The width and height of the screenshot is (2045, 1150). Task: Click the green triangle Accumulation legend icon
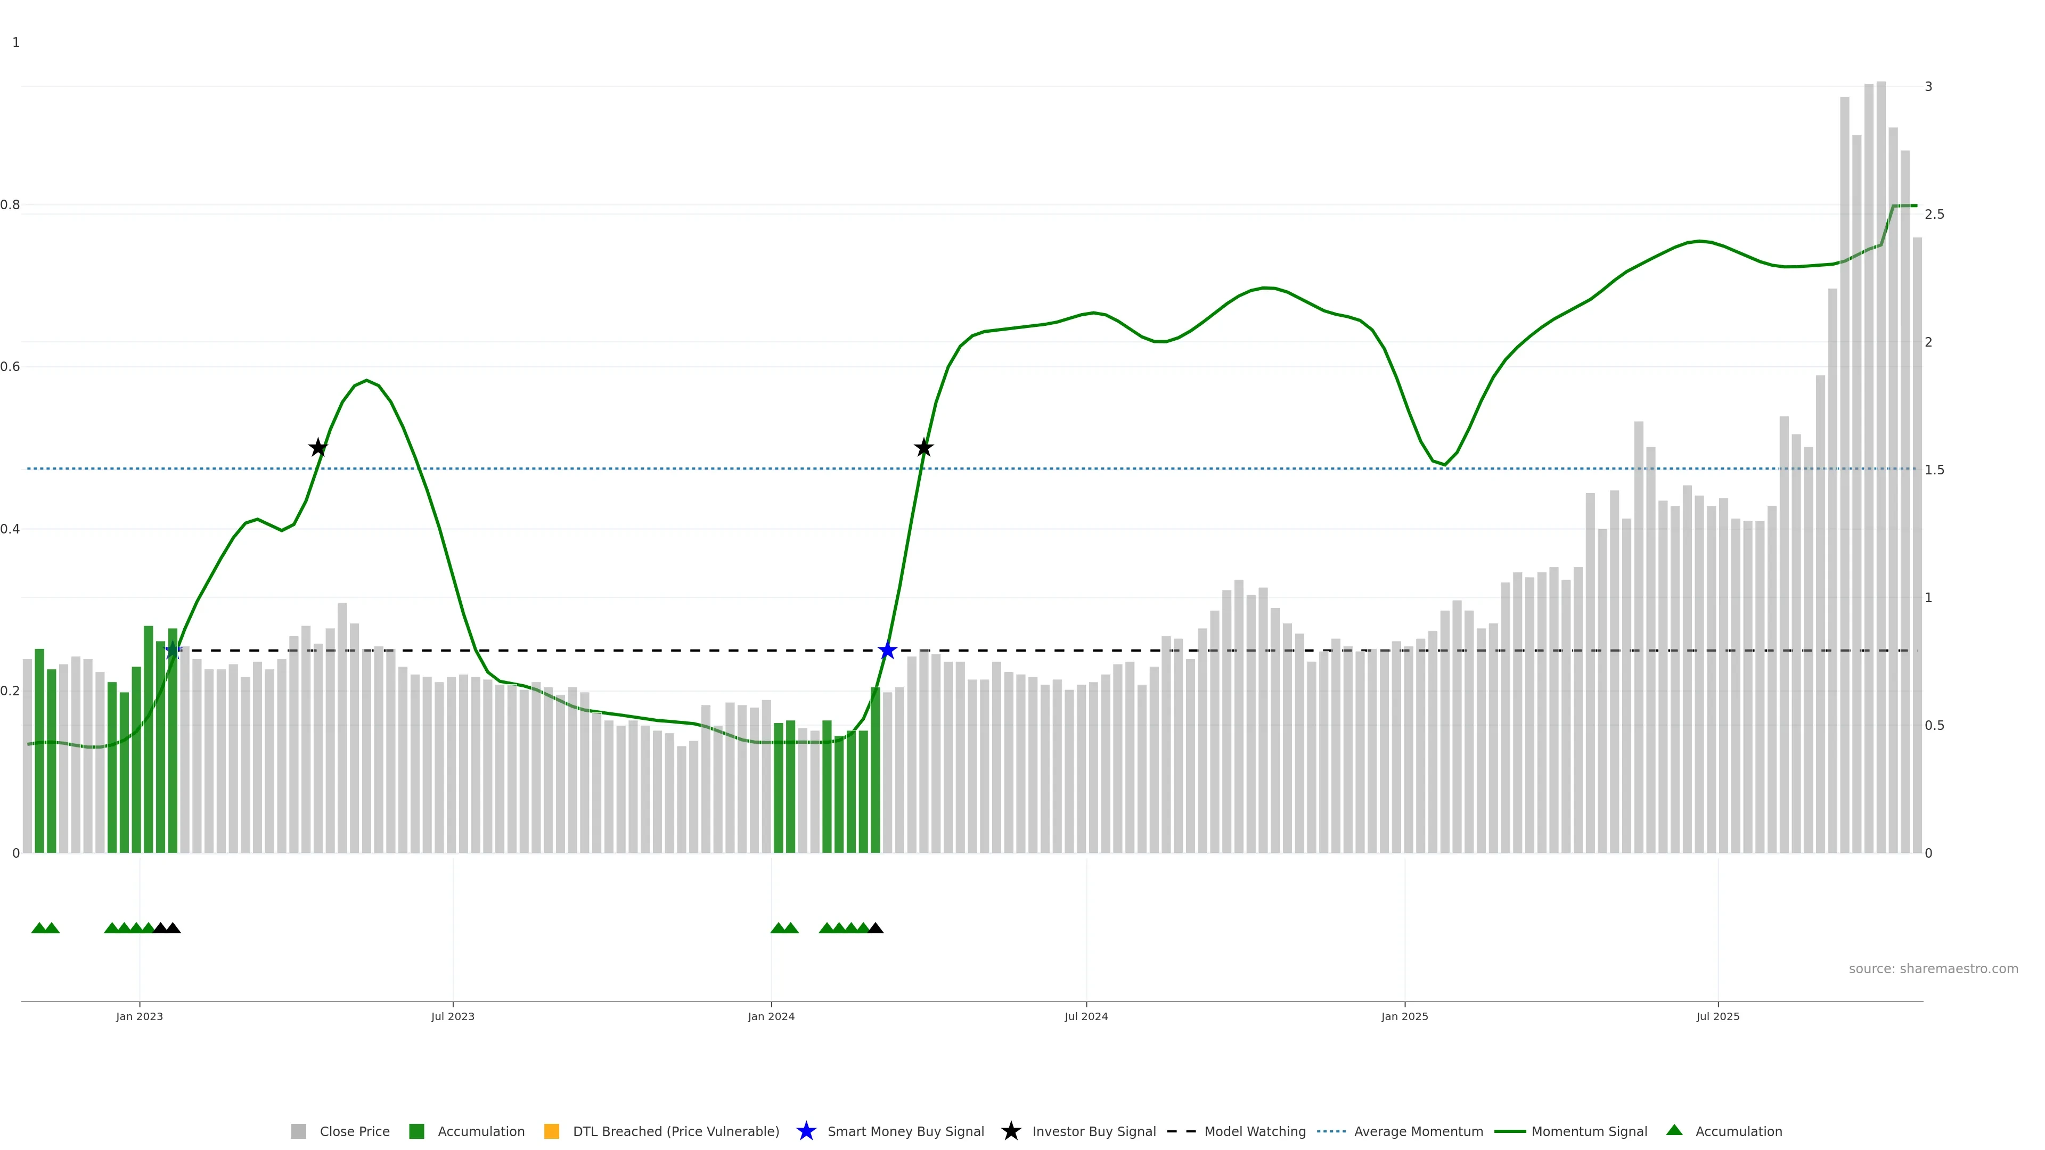(x=1674, y=1130)
